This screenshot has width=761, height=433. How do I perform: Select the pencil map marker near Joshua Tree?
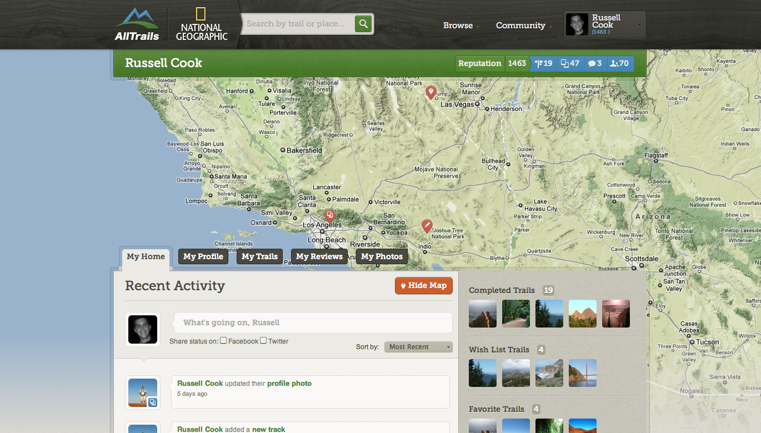[x=427, y=226]
